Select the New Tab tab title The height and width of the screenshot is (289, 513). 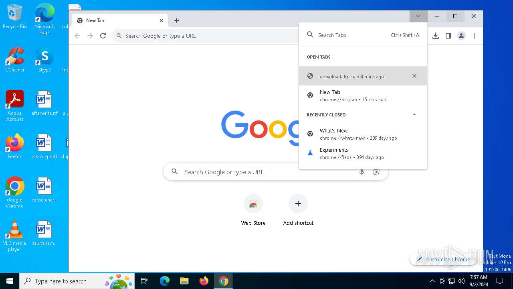coord(95,20)
